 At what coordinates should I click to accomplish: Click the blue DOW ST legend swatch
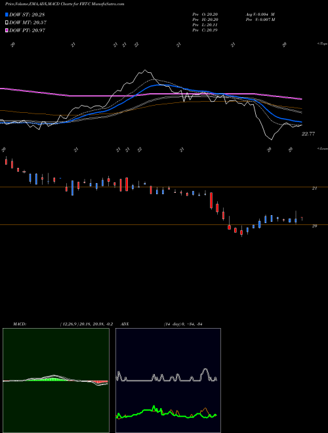[7, 14]
